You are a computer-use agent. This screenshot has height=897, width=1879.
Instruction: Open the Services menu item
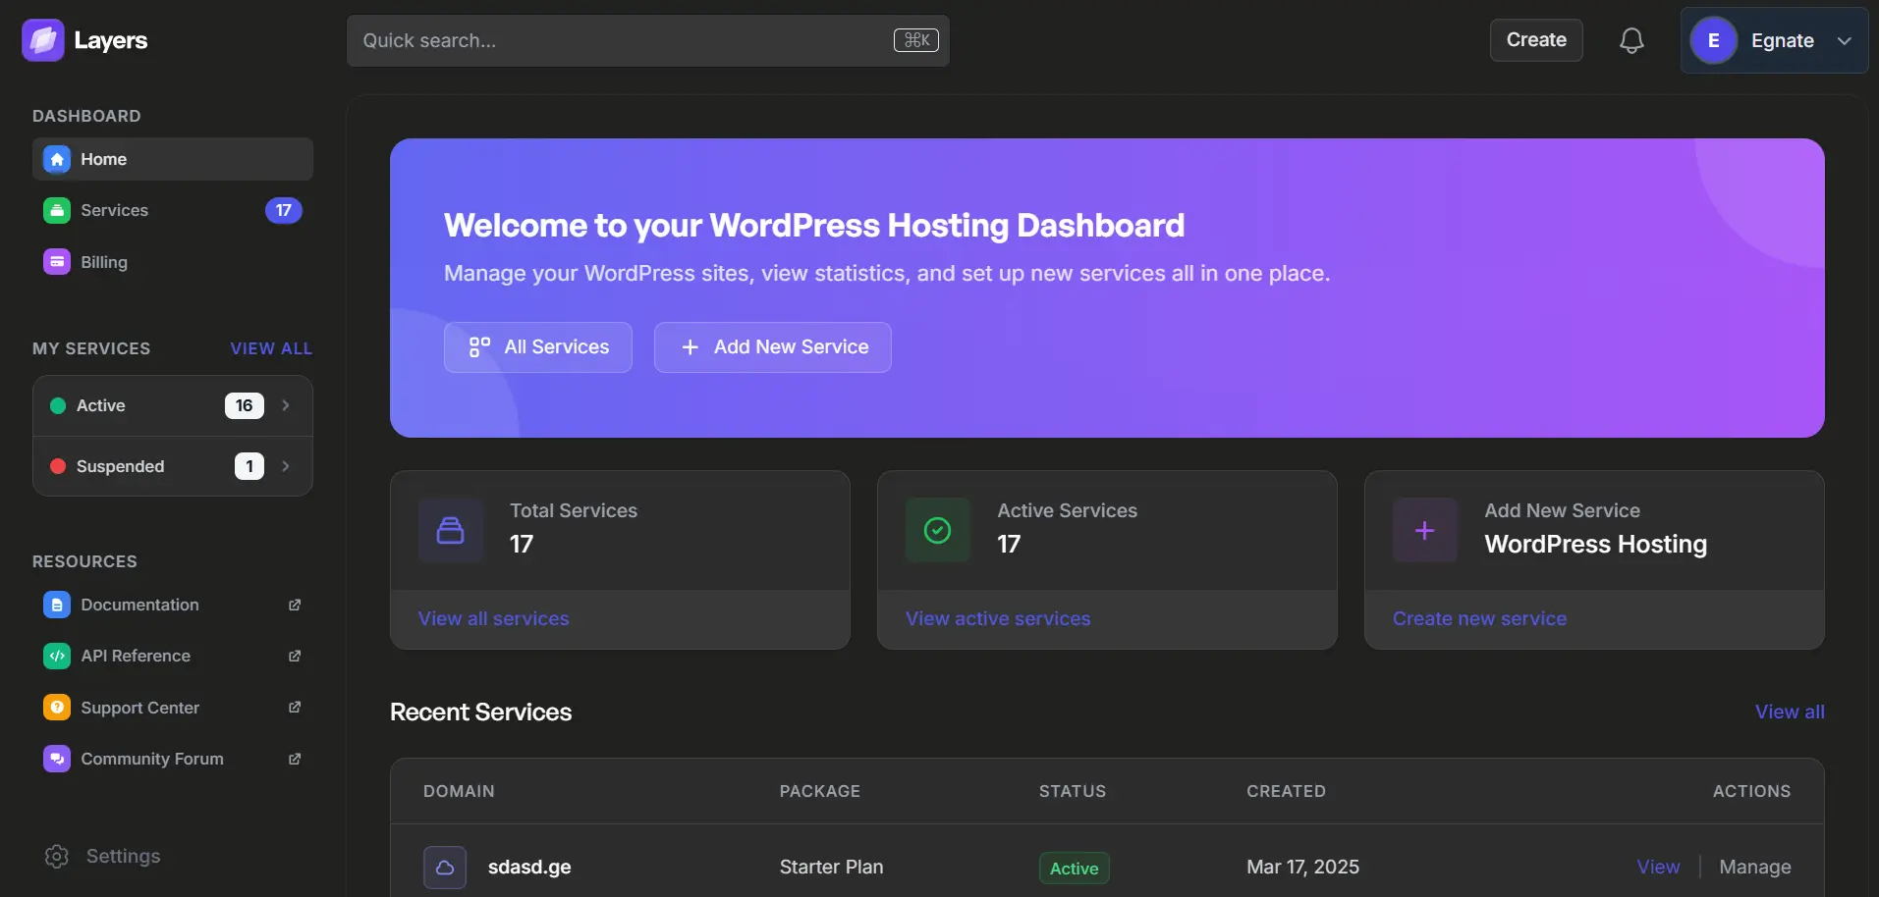(173, 210)
